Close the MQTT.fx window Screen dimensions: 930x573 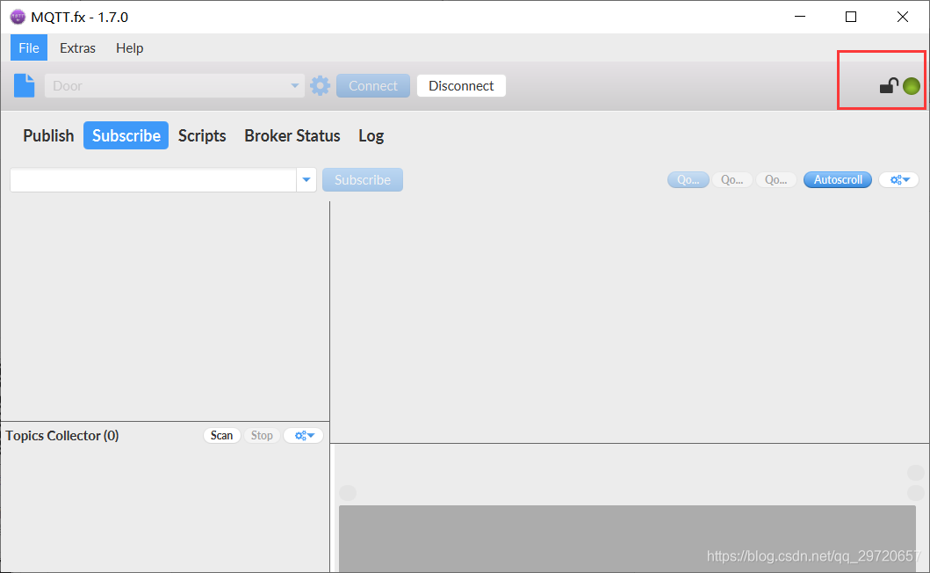(x=902, y=17)
